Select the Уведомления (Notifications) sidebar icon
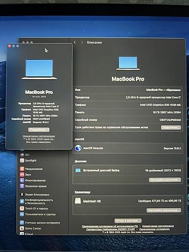The width and height of the screenshot is (189, 252). pos(22,169)
